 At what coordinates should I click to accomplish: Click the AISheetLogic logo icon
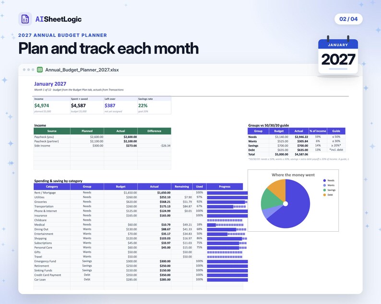pos(25,19)
